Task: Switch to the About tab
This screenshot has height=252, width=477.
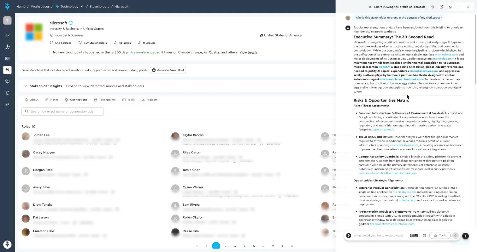Action: tap(32, 100)
